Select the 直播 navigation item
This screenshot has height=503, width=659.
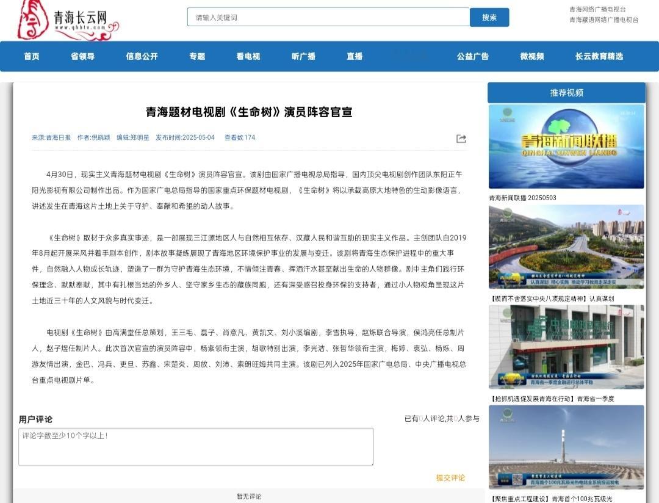(355, 56)
